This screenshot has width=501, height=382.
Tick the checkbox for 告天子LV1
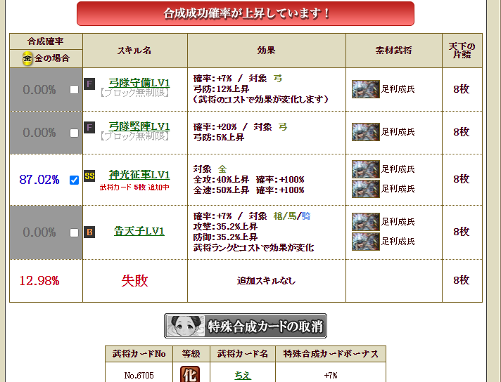74,232
